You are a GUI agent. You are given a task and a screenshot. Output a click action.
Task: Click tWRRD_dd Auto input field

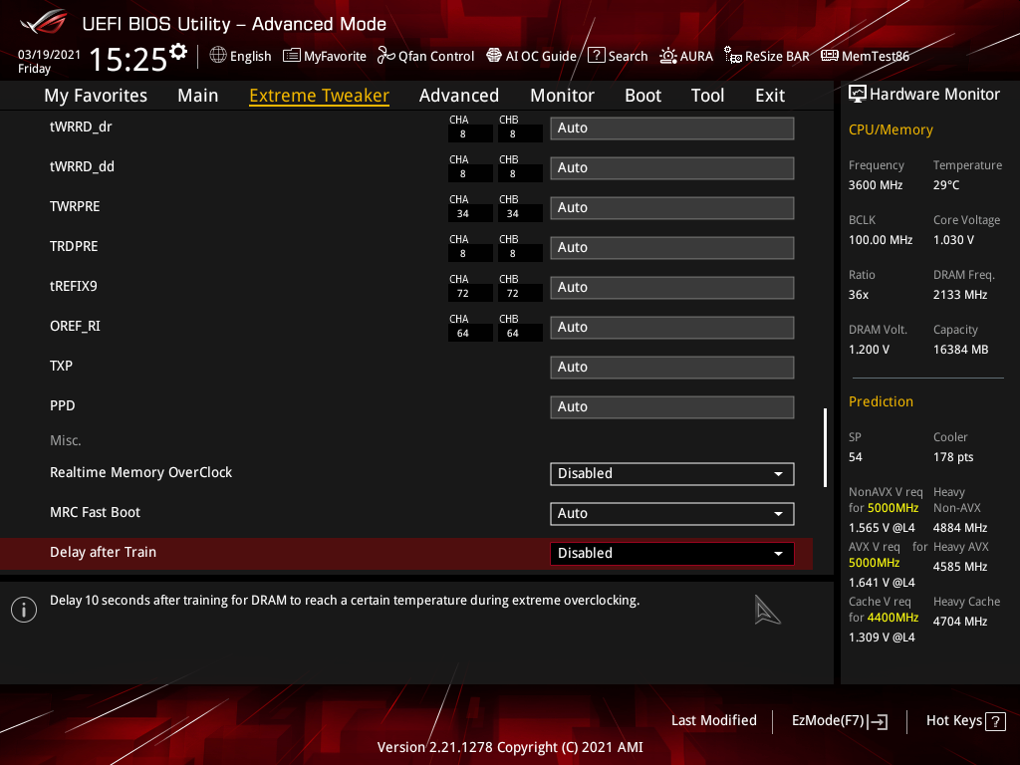tap(672, 167)
